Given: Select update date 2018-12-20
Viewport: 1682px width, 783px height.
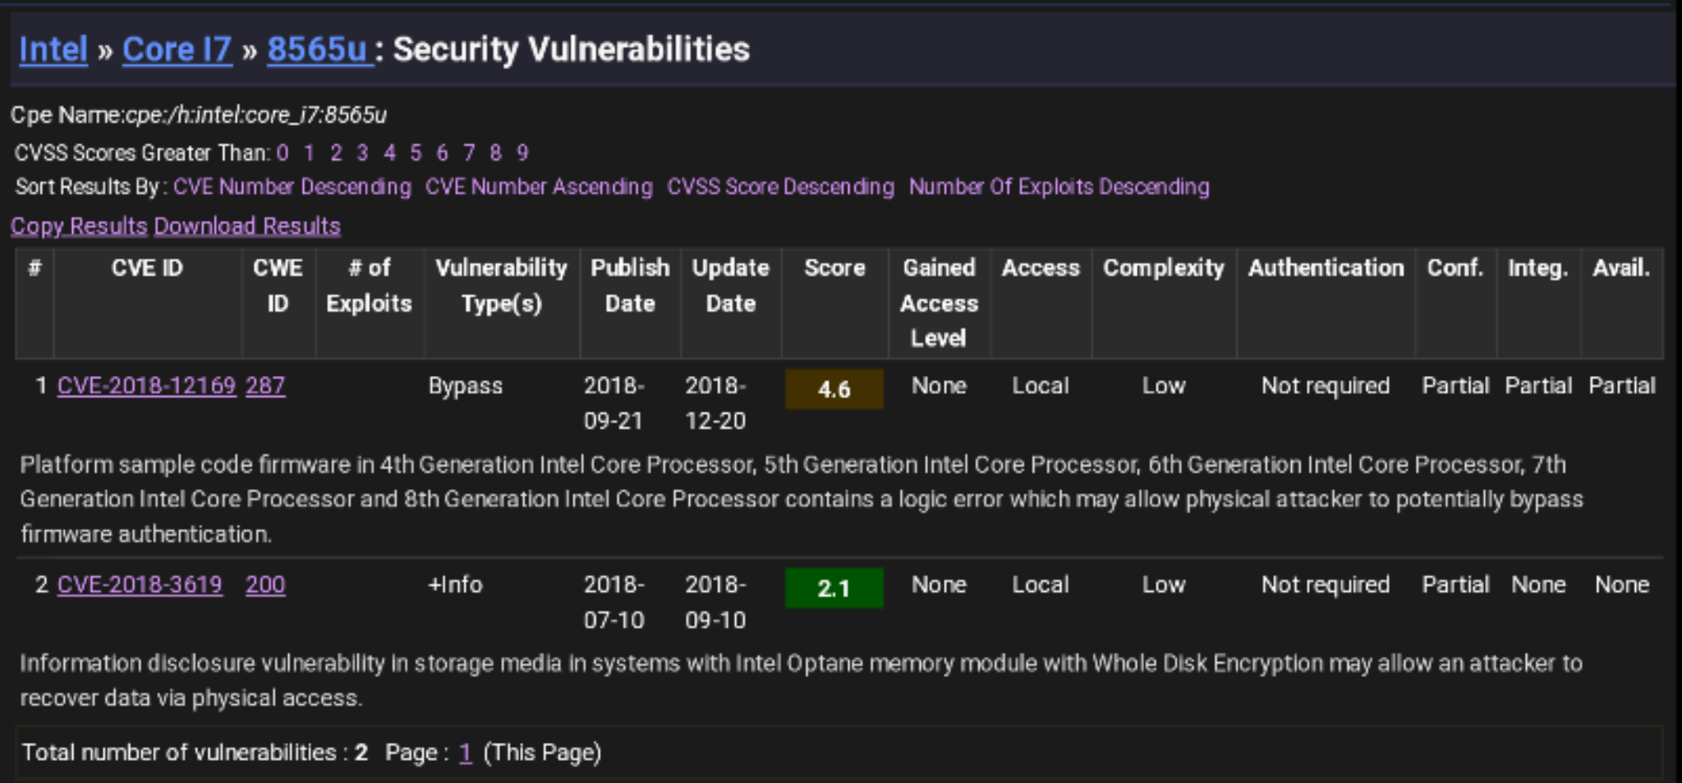Looking at the screenshot, I should point(716,403).
